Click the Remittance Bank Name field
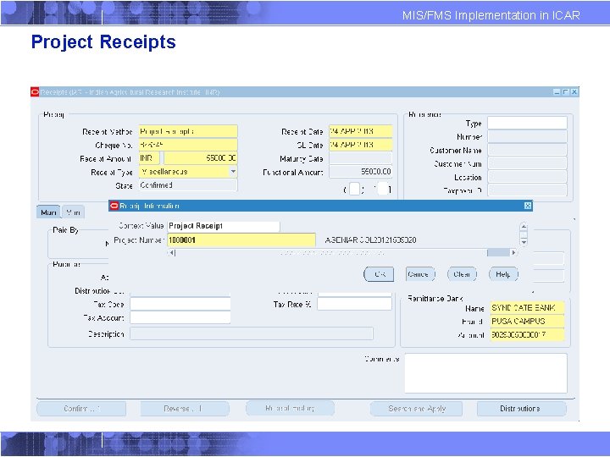 point(527,308)
